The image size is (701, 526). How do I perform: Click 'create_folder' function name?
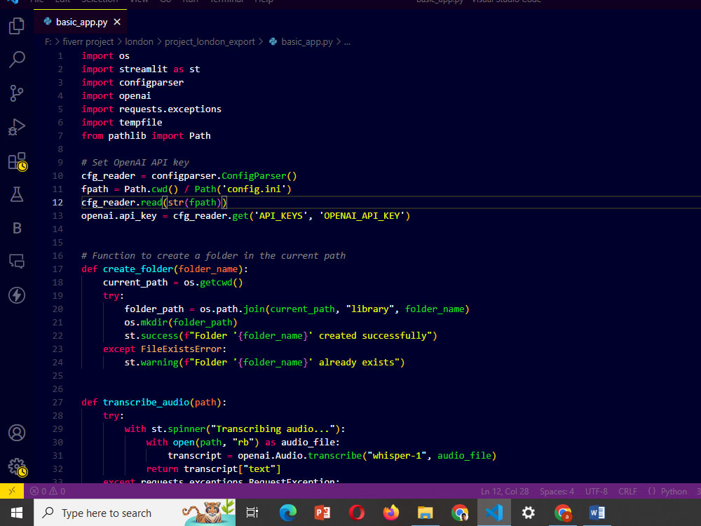tap(137, 269)
